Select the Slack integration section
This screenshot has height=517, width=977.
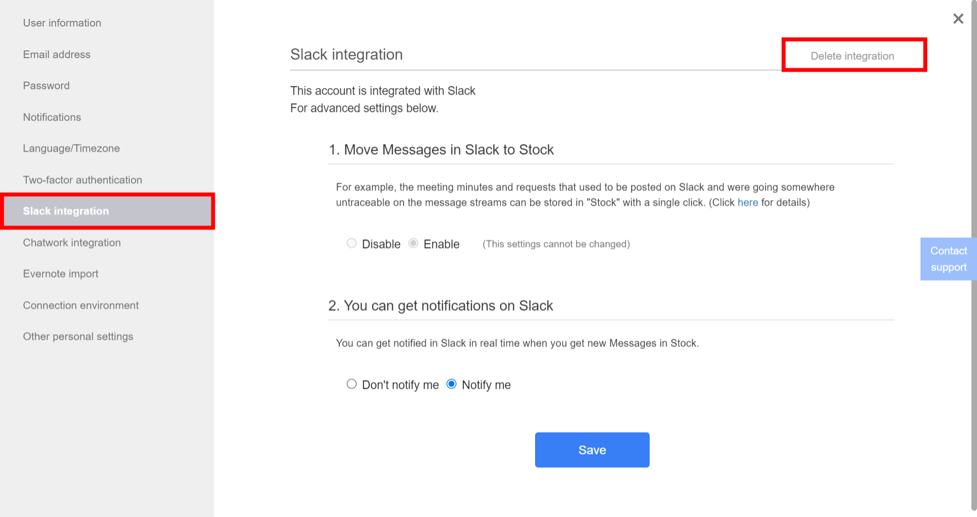tap(65, 211)
